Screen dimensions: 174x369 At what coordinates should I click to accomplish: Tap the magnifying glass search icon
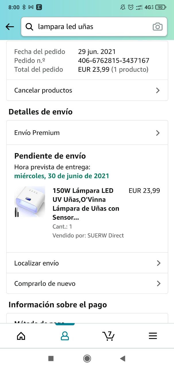[x=29, y=27]
